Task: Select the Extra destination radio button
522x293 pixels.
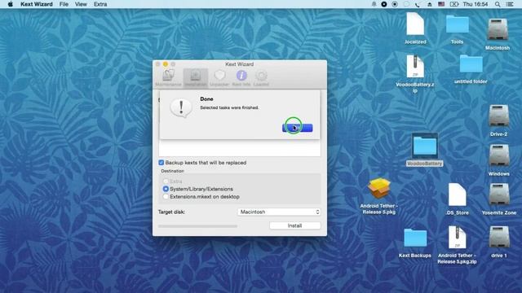Action: [x=166, y=181]
